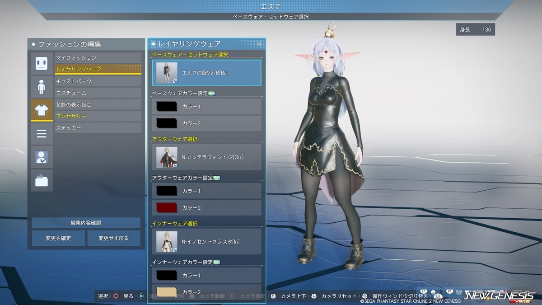Select outerwear N-カレテラヴィント/2[Ou]
This screenshot has width=542, height=305.
point(206,157)
